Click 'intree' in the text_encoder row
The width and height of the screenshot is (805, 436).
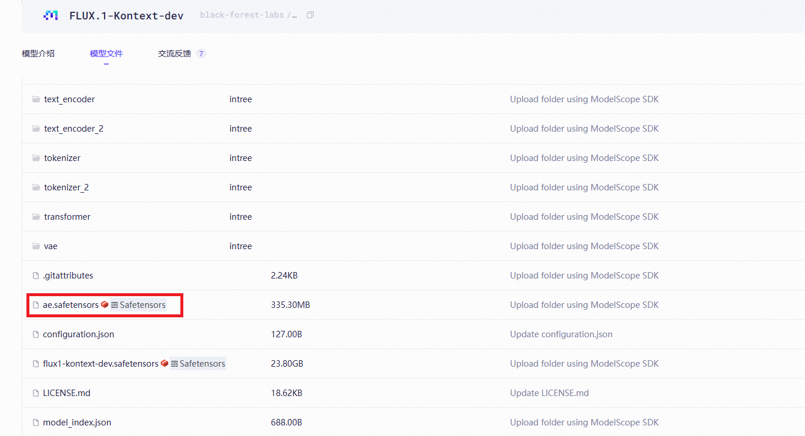[241, 99]
